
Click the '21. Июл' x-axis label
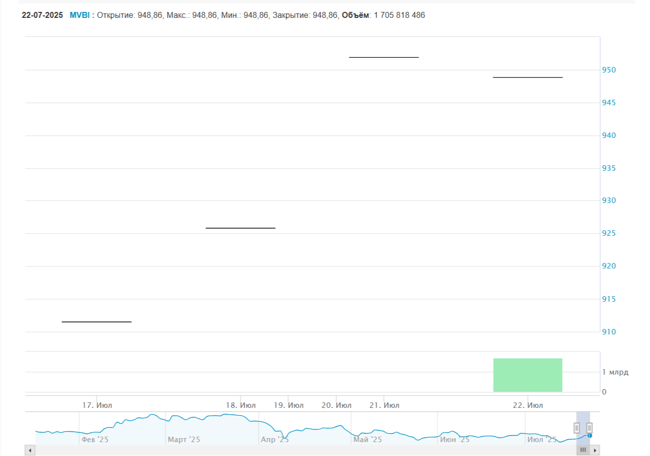coord(385,405)
